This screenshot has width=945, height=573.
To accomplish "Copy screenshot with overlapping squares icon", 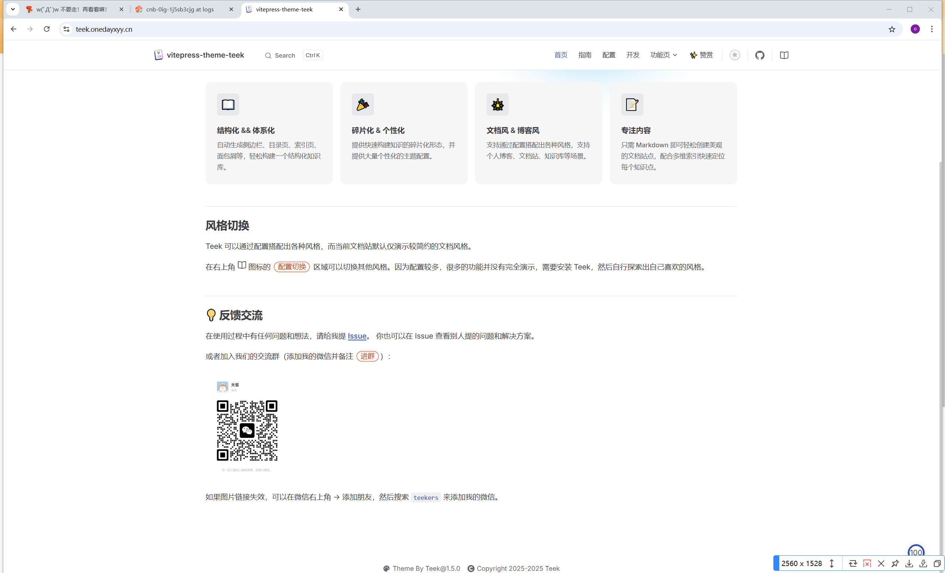I will (x=937, y=563).
